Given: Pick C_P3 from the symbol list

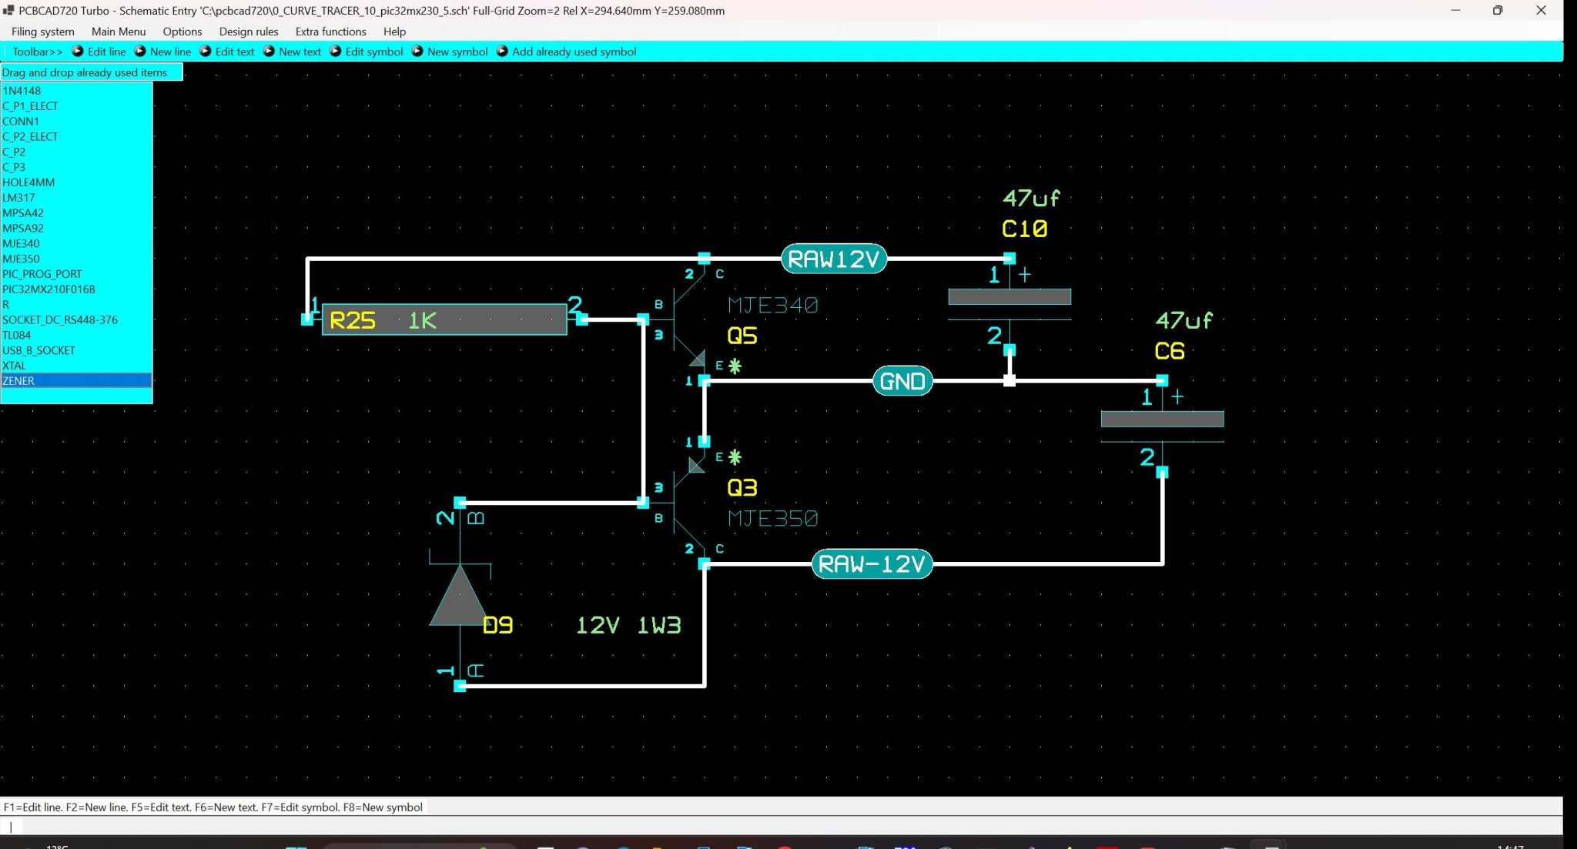Looking at the screenshot, I should (x=76, y=167).
